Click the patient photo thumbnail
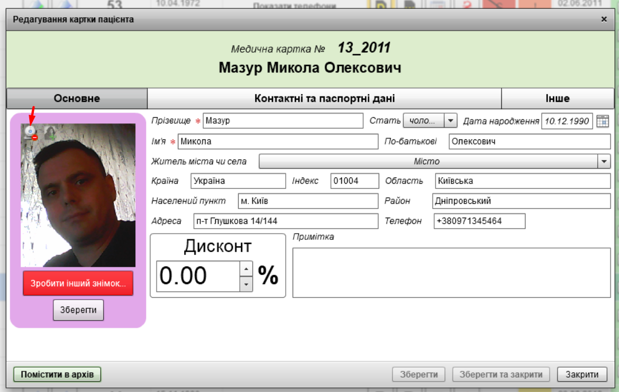 [78, 201]
